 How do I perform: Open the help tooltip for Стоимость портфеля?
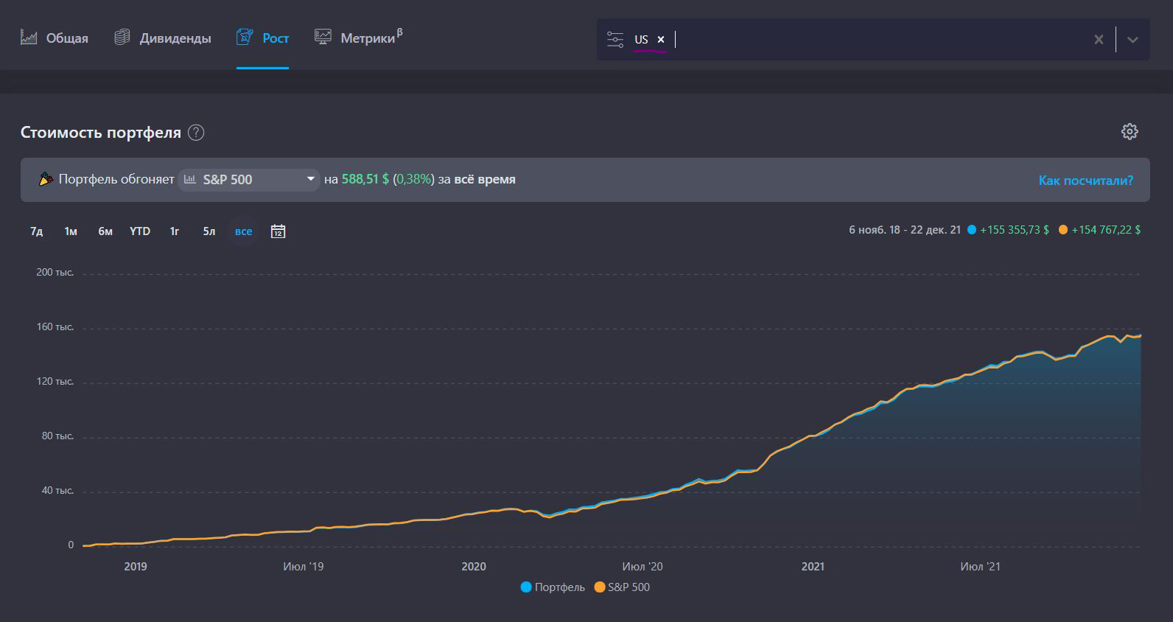click(196, 133)
